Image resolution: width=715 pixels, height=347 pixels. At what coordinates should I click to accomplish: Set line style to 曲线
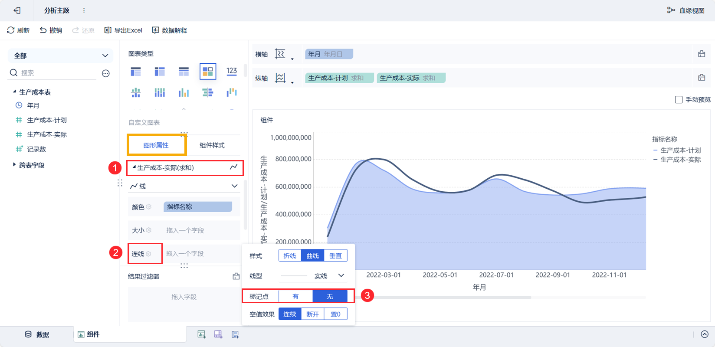(x=312, y=256)
